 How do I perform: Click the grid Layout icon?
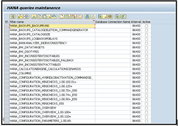point(110,16)
